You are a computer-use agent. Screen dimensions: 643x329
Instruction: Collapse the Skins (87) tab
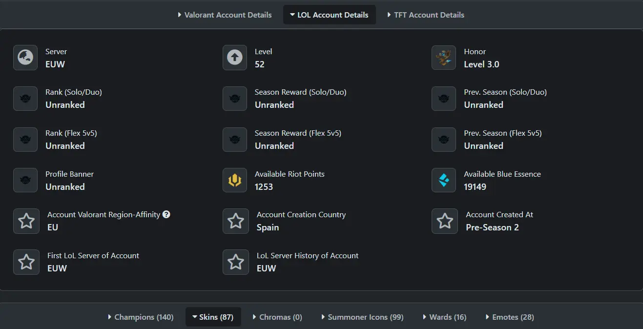pos(213,317)
